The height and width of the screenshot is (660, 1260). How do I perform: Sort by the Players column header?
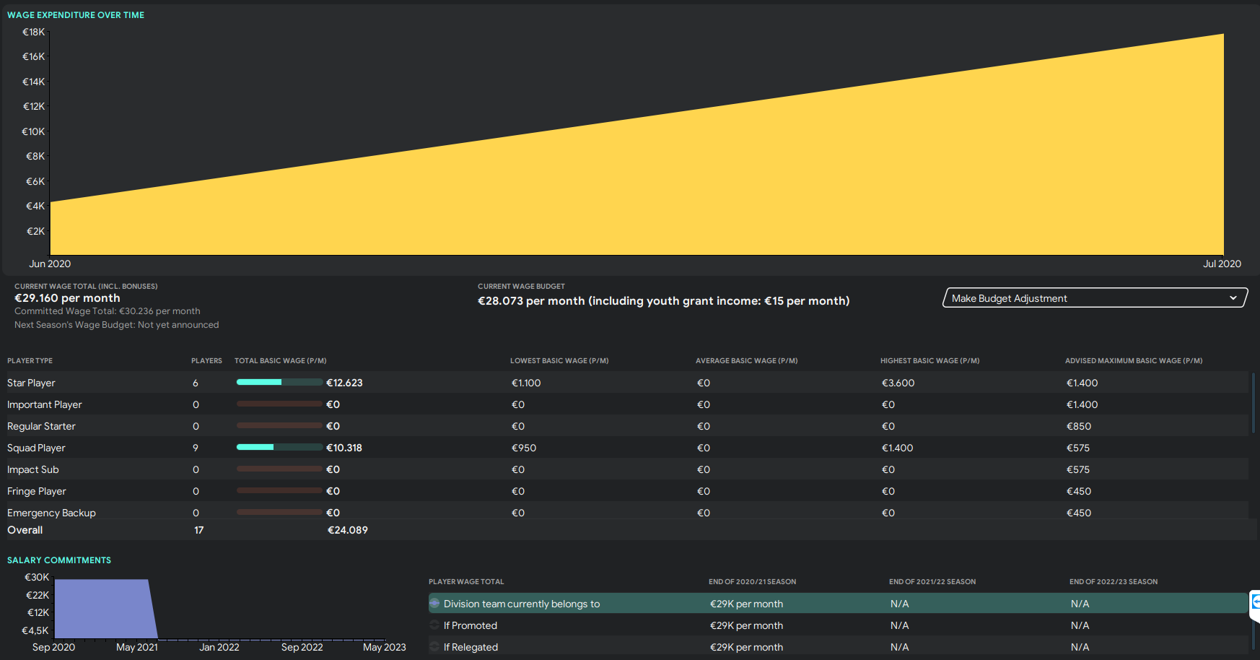point(206,361)
